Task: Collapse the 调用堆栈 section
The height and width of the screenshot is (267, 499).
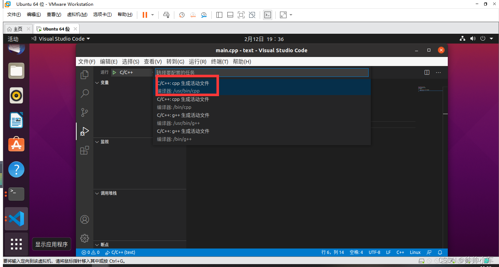Action: click(x=140, y=193)
